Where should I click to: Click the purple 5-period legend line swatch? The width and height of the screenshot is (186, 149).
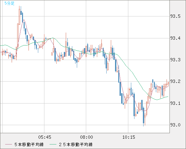[8, 144]
